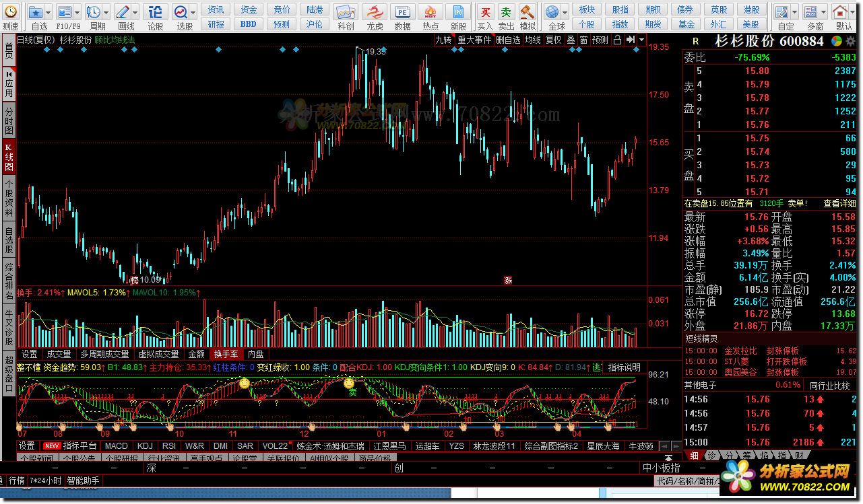This screenshot has height=504, width=863.
Task: Expand the 选股 dropdown arrow
Action: point(193,12)
